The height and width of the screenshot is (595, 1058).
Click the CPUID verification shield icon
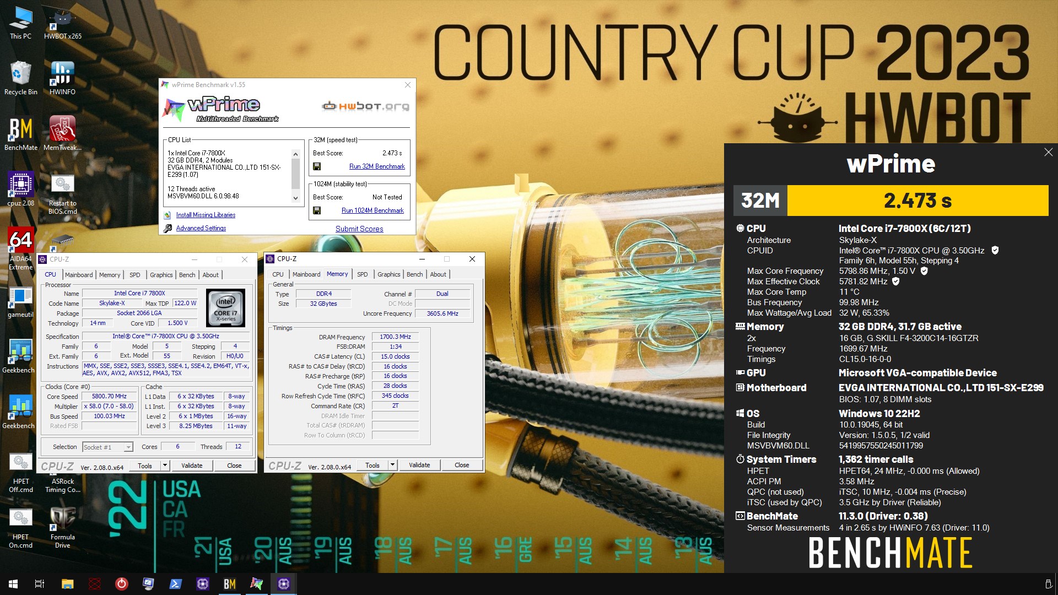(x=995, y=250)
